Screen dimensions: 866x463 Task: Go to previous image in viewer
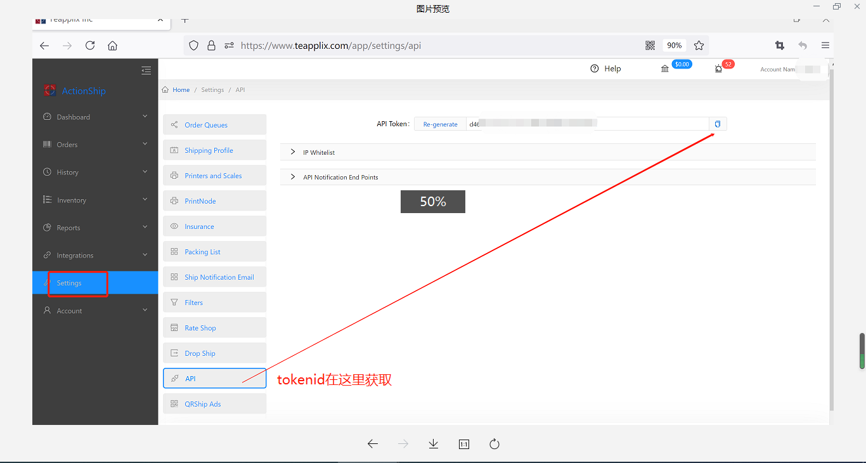click(x=373, y=444)
